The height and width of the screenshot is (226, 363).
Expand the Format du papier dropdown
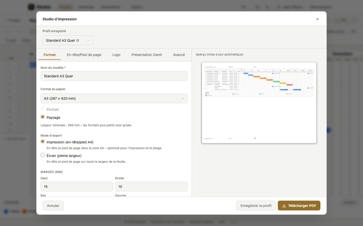tap(114, 98)
